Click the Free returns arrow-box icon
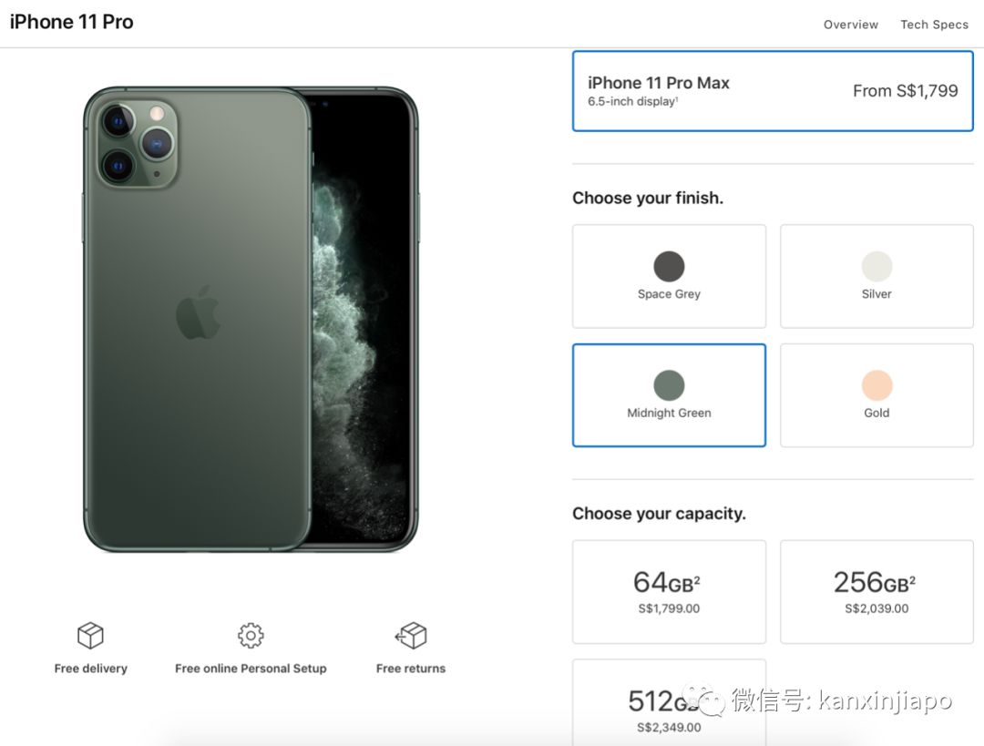The width and height of the screenshot is (984, 746). (x=410, y=636)
